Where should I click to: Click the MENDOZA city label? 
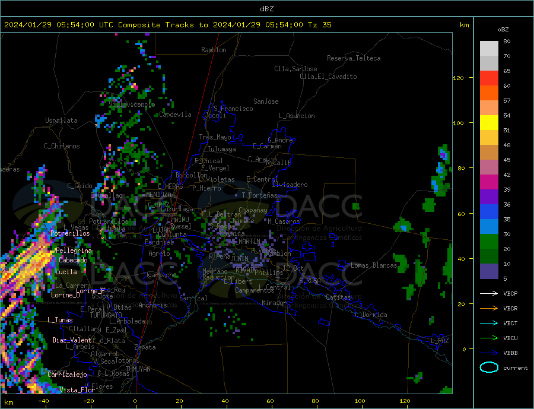coord(158,195)
